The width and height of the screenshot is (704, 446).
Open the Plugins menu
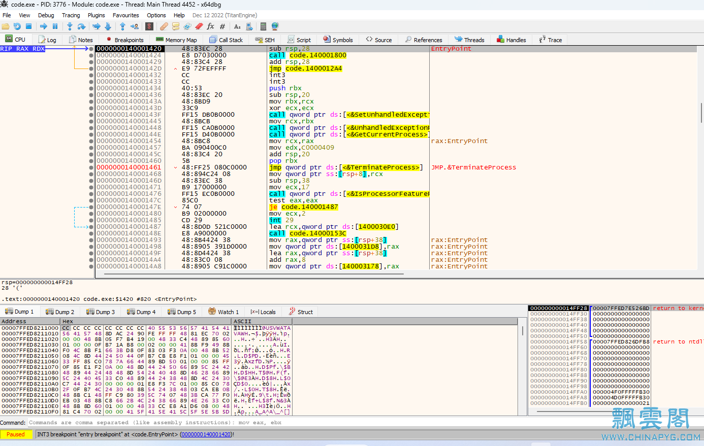click(x=97, y=15)
